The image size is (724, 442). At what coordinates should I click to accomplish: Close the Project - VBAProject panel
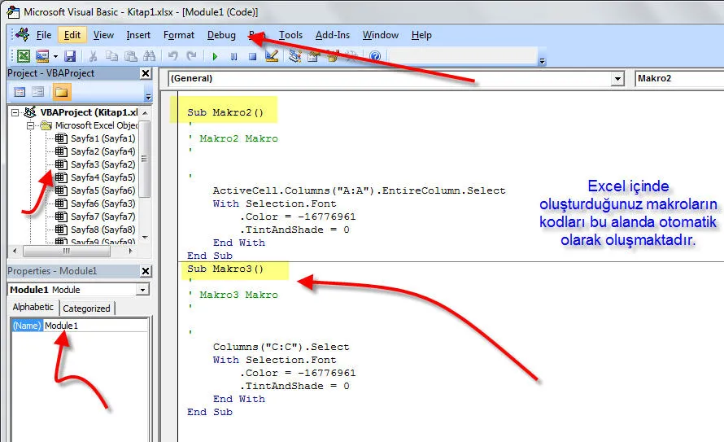(x=146, y=73)
